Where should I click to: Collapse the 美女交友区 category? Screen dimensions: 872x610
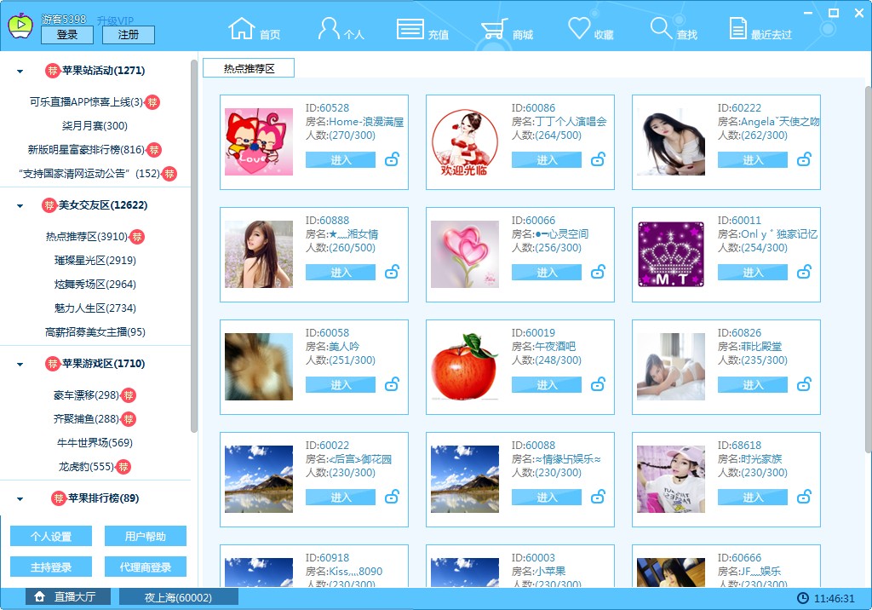pos(20,204)
